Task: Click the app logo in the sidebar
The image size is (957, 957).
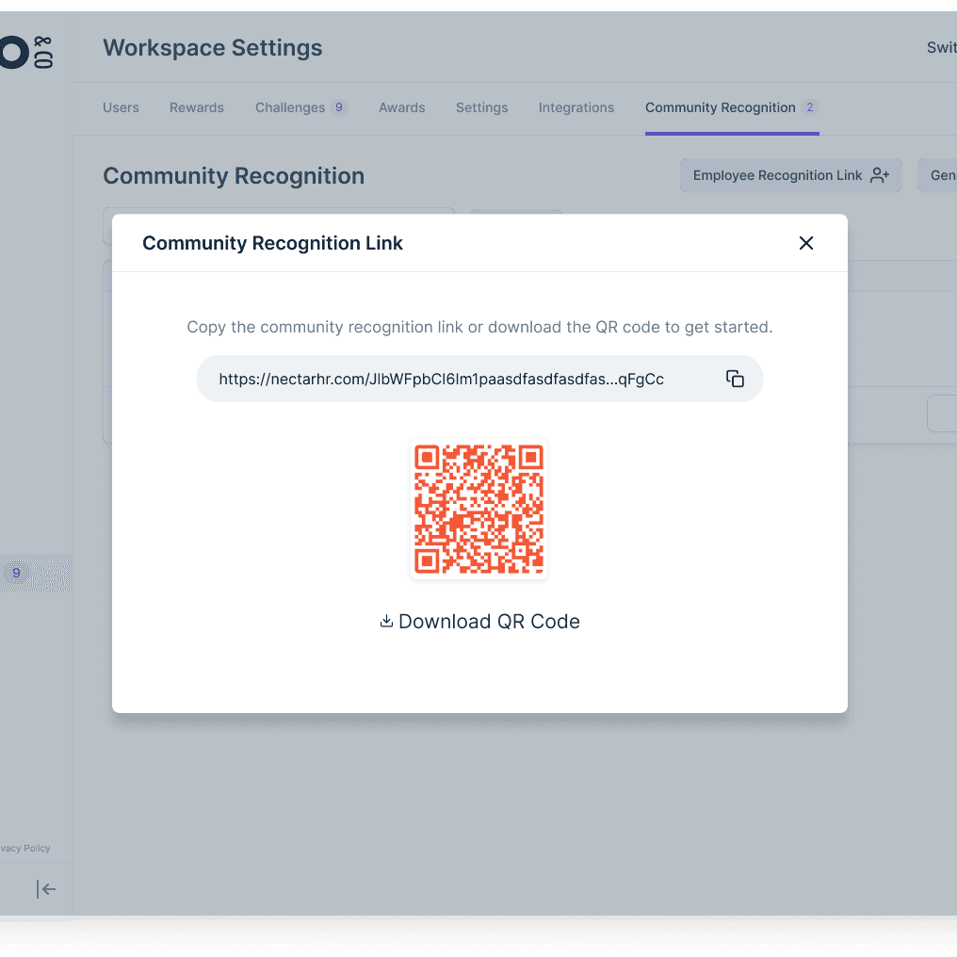Action: click(x=24, y=53)
